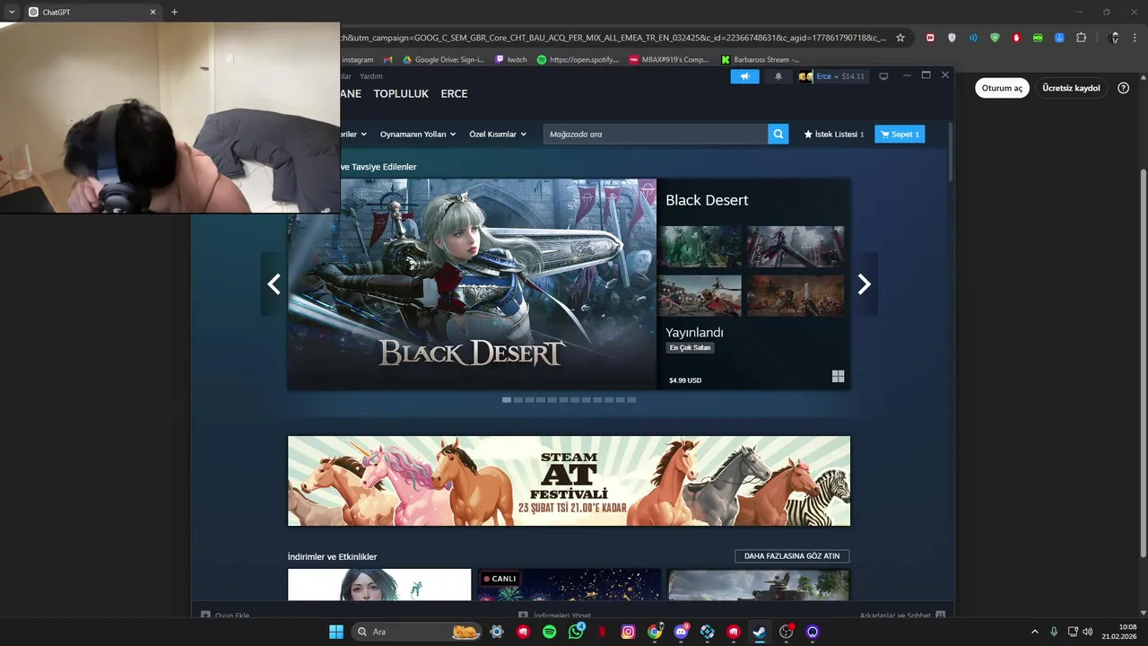The width and height of the screenshot is (1148, 646).
Task: Click the Steam announcements megaphone button
Action: 744,76
